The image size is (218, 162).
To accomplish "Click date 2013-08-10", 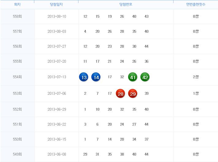I will tap(57, 17).
